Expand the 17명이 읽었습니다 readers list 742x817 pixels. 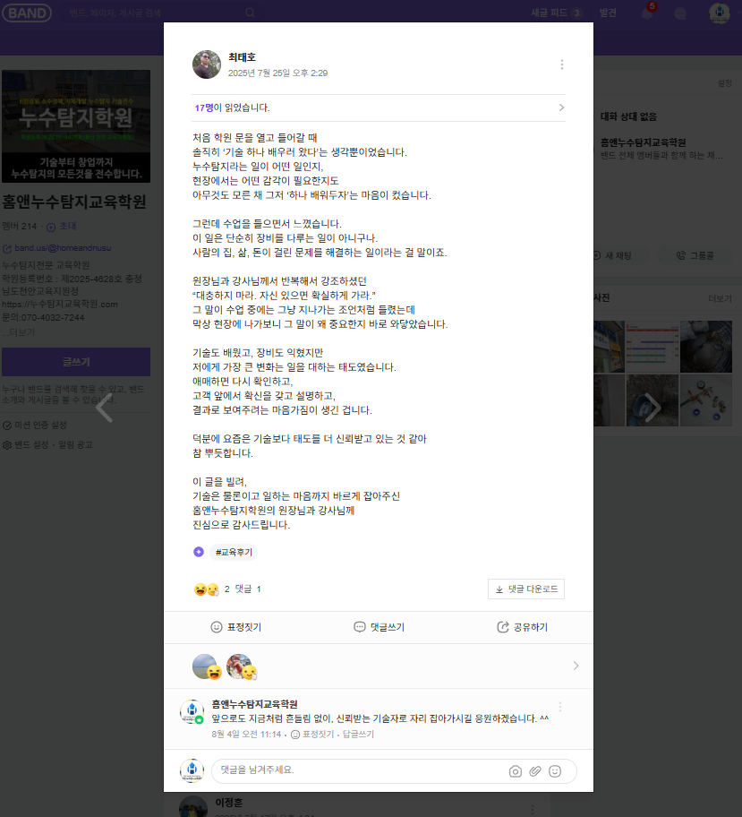point(379,107)
